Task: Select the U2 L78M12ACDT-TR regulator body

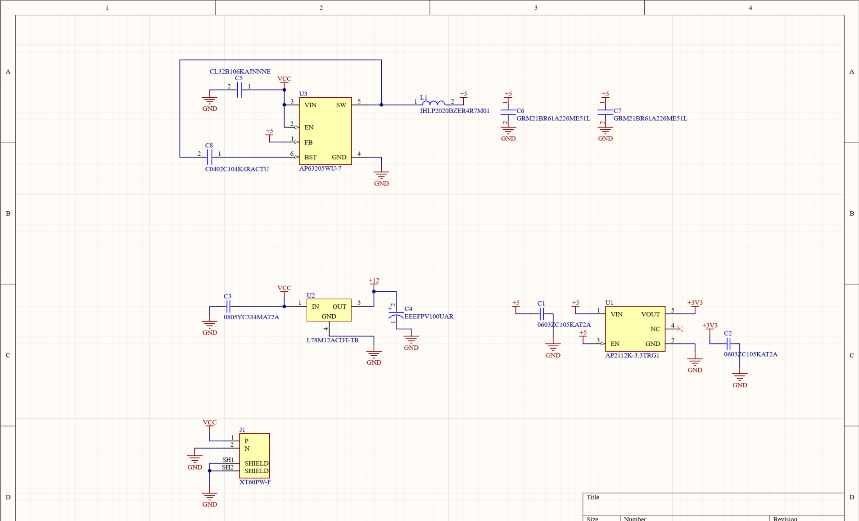Action: pos(329,310)
